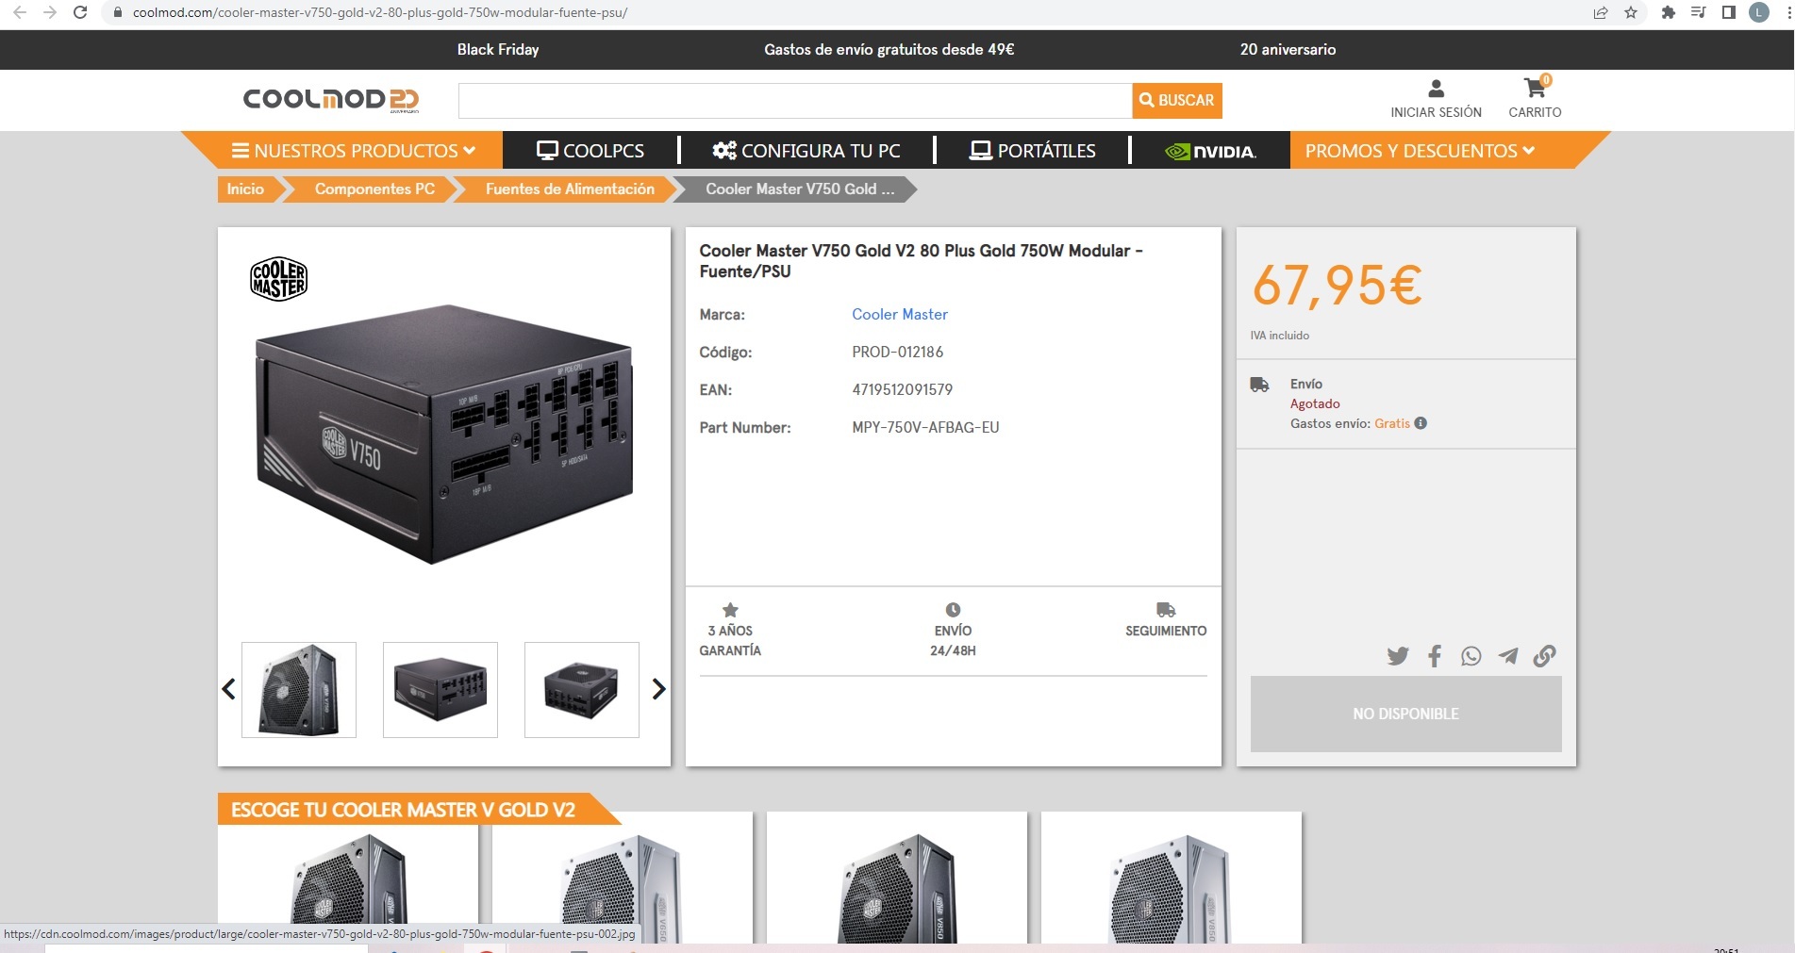Screen dimensions: 1795x953
Task: Select the third PSU top-view thumbnail
Action: coord(581,689)
